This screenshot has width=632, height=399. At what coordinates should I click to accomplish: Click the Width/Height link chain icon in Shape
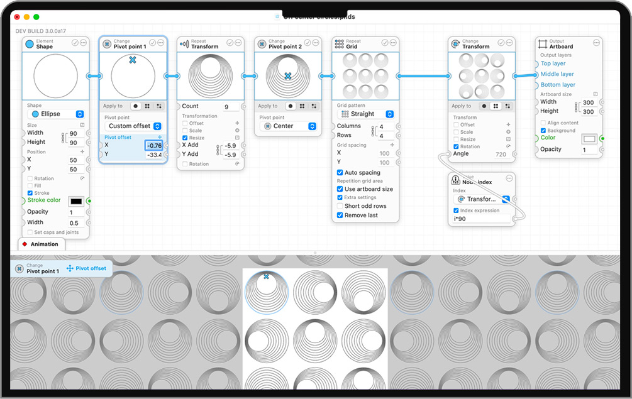63,137
